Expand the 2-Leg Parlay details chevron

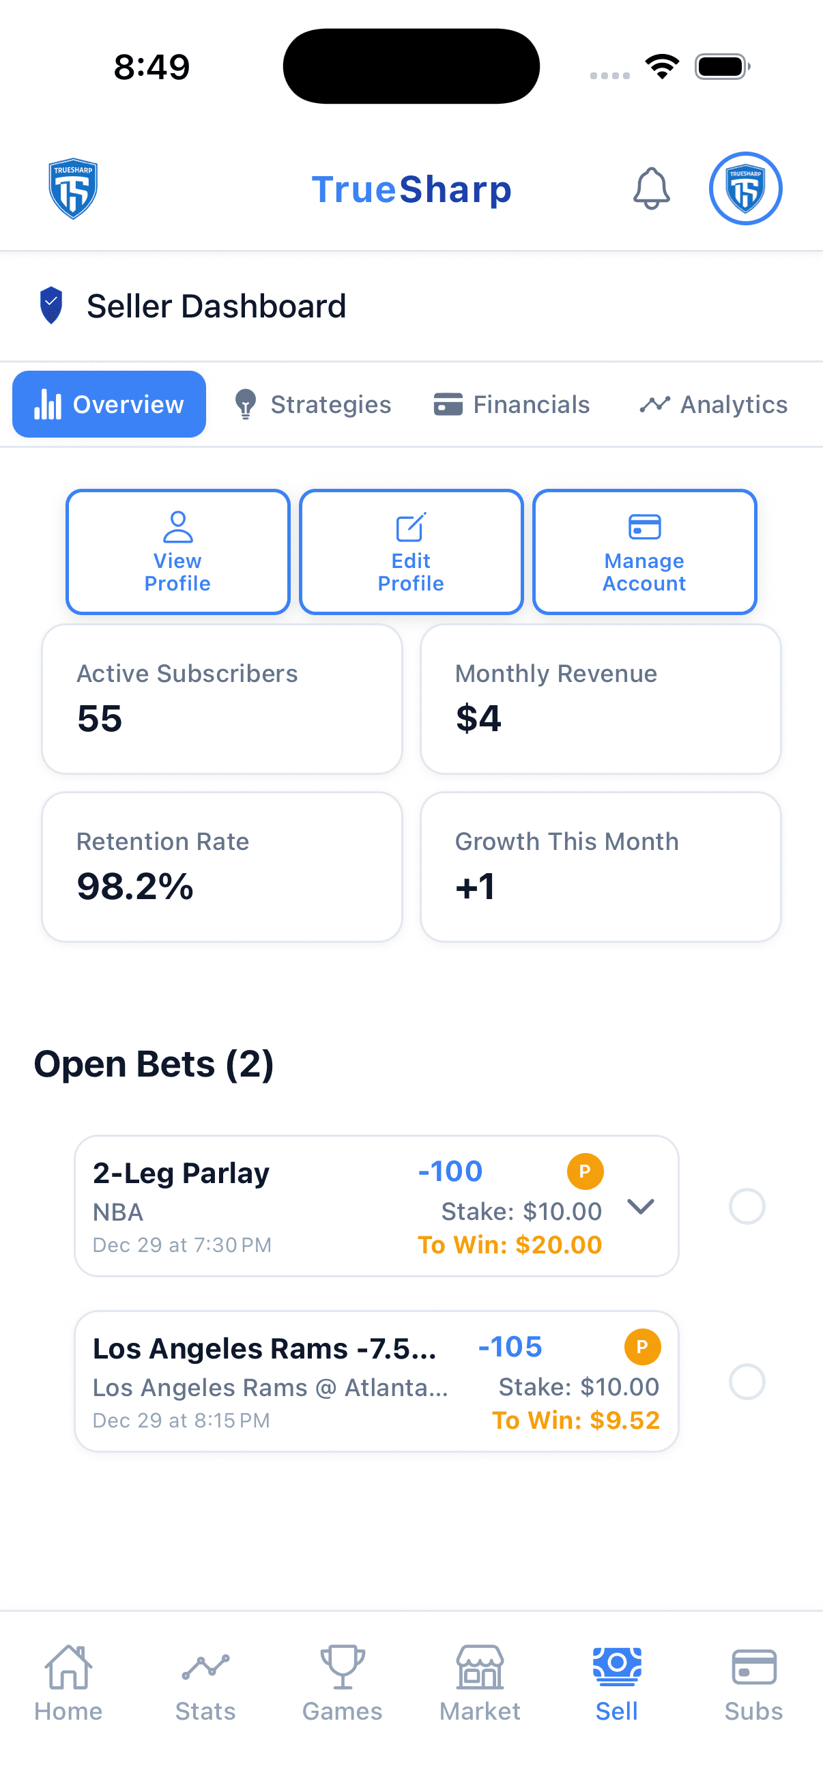pos(641,1208)
